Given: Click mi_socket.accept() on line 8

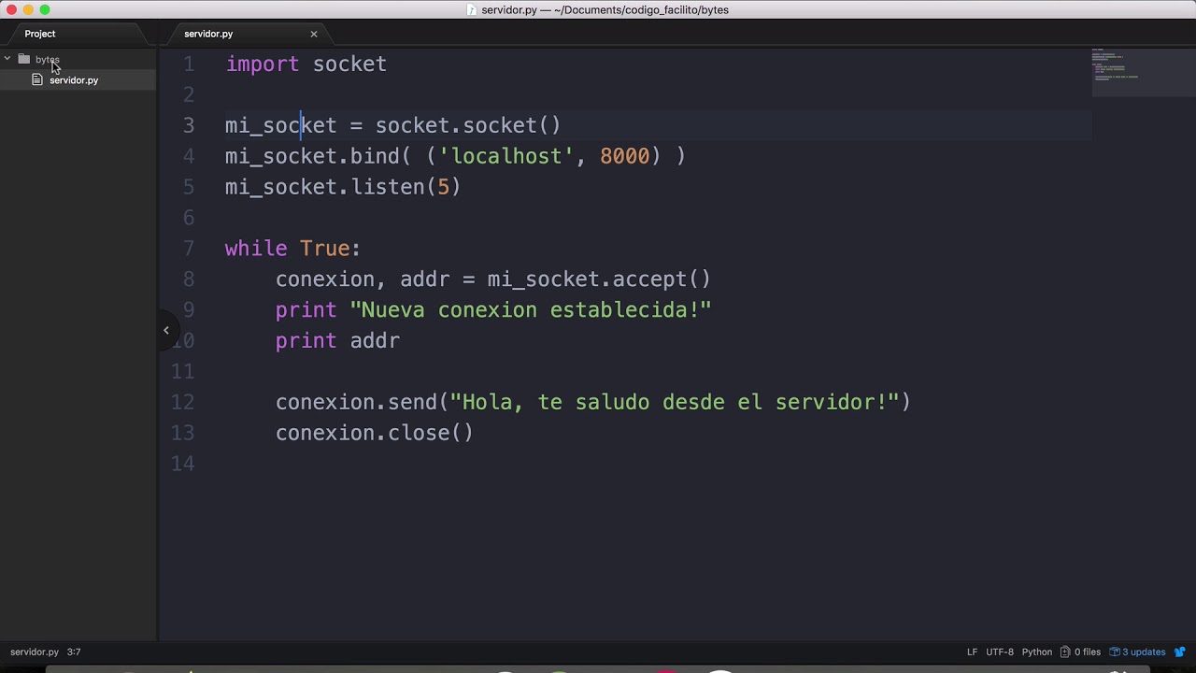Looking at the screenshot, I should tap(599, 279).
